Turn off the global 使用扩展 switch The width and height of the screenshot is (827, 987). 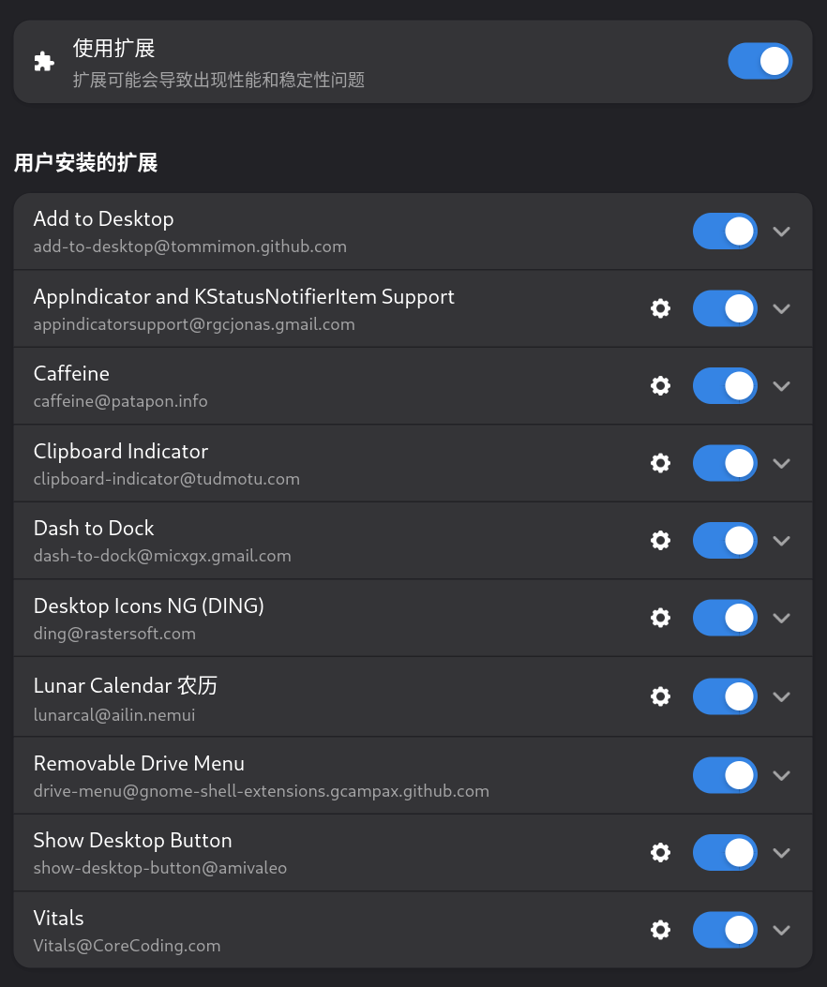point(760,61)
